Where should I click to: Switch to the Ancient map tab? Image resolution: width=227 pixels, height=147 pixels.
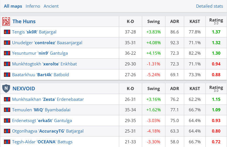click(x=51, y=6)
